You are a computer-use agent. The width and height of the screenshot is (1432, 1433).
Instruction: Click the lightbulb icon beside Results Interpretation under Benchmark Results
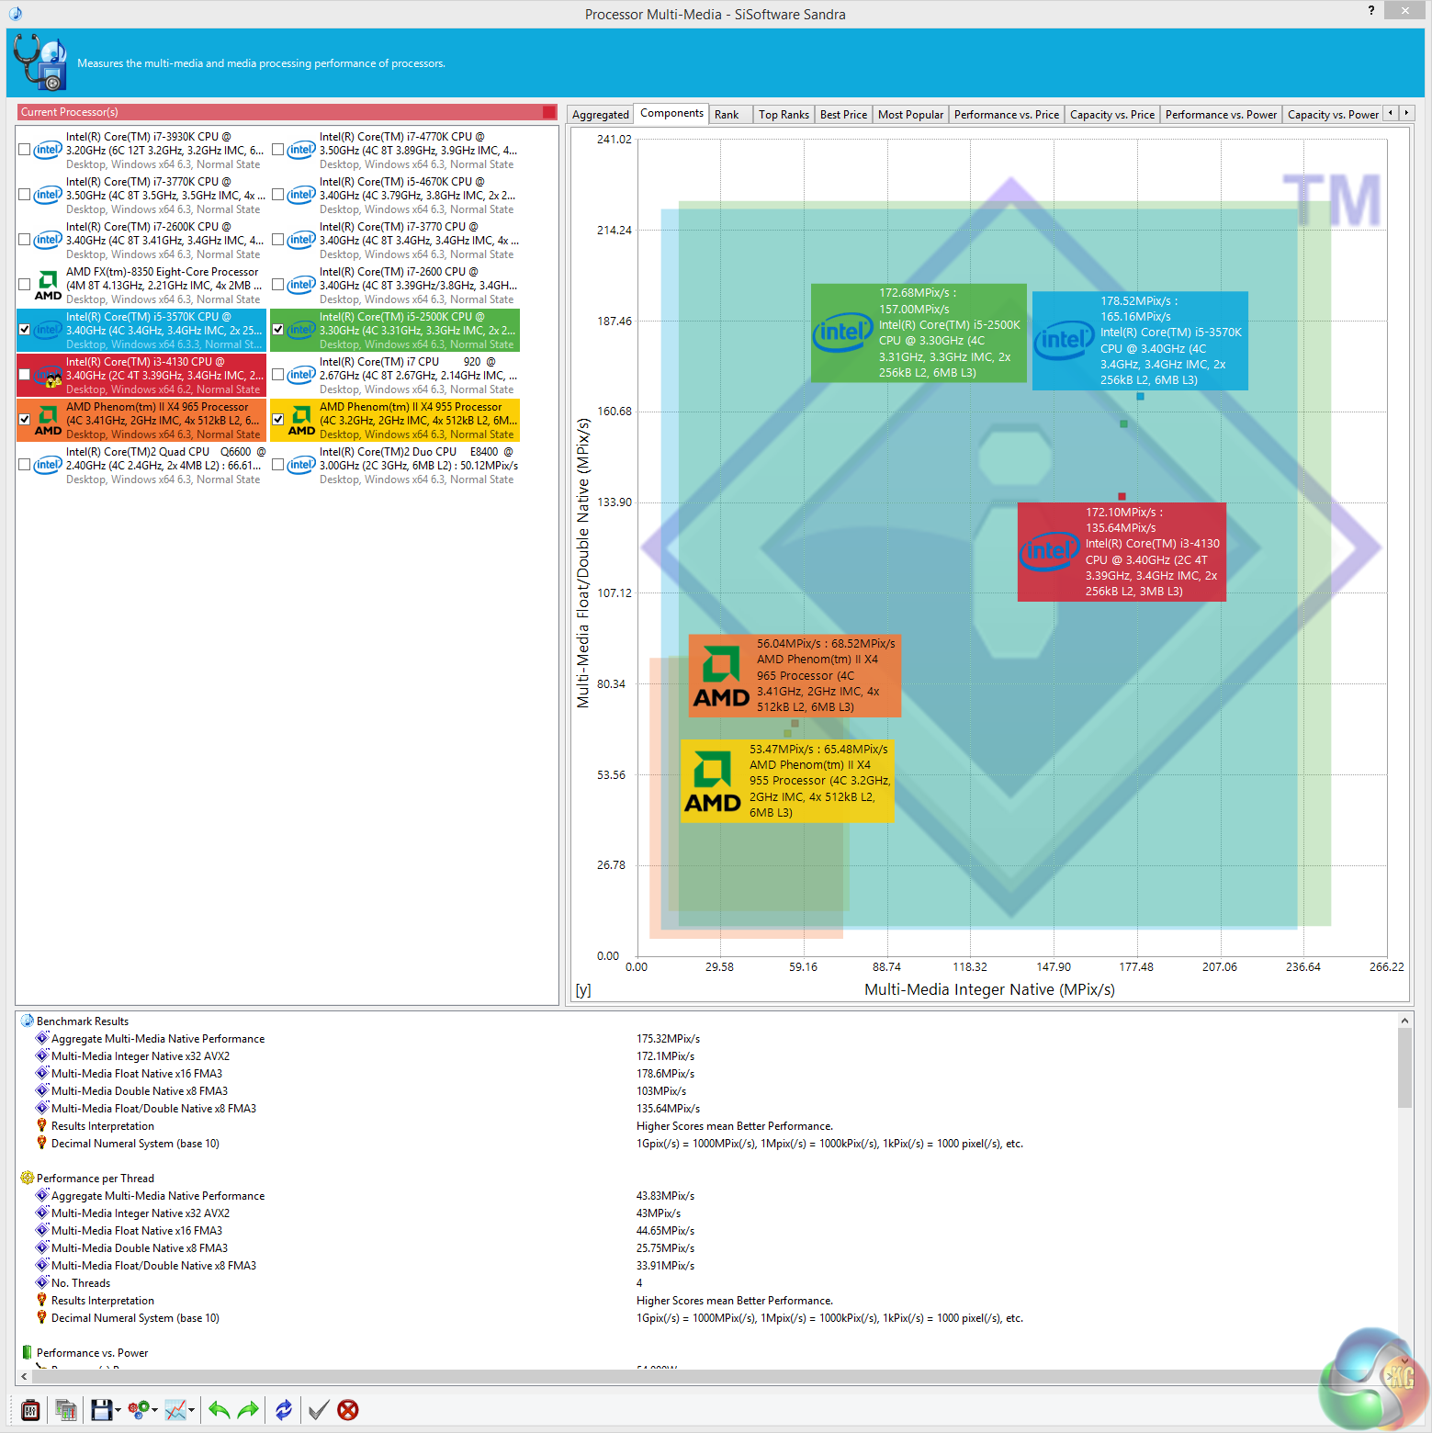click(41, 1125)
